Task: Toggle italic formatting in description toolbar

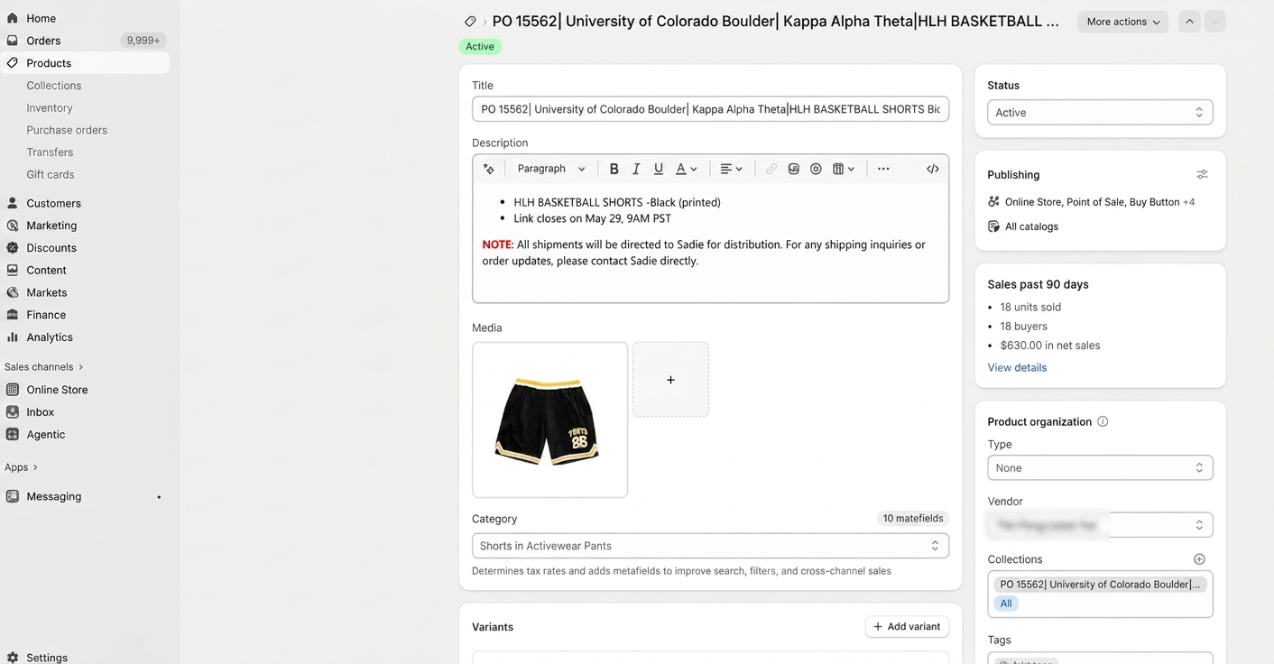Action: pos(636,169)
